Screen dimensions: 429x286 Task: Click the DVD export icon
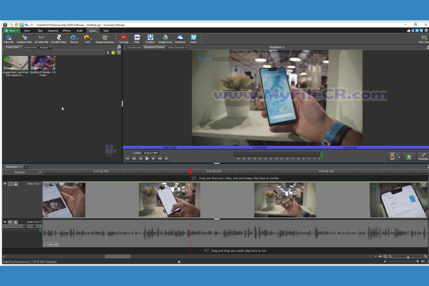pos(87,39)
